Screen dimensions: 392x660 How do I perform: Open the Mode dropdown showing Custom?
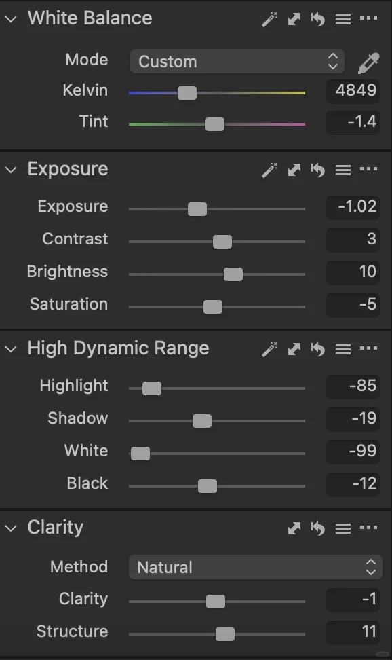(237, 62)
